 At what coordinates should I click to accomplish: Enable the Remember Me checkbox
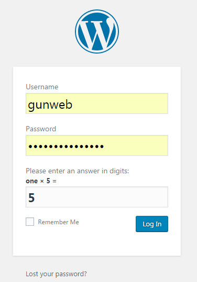[30, 222]
